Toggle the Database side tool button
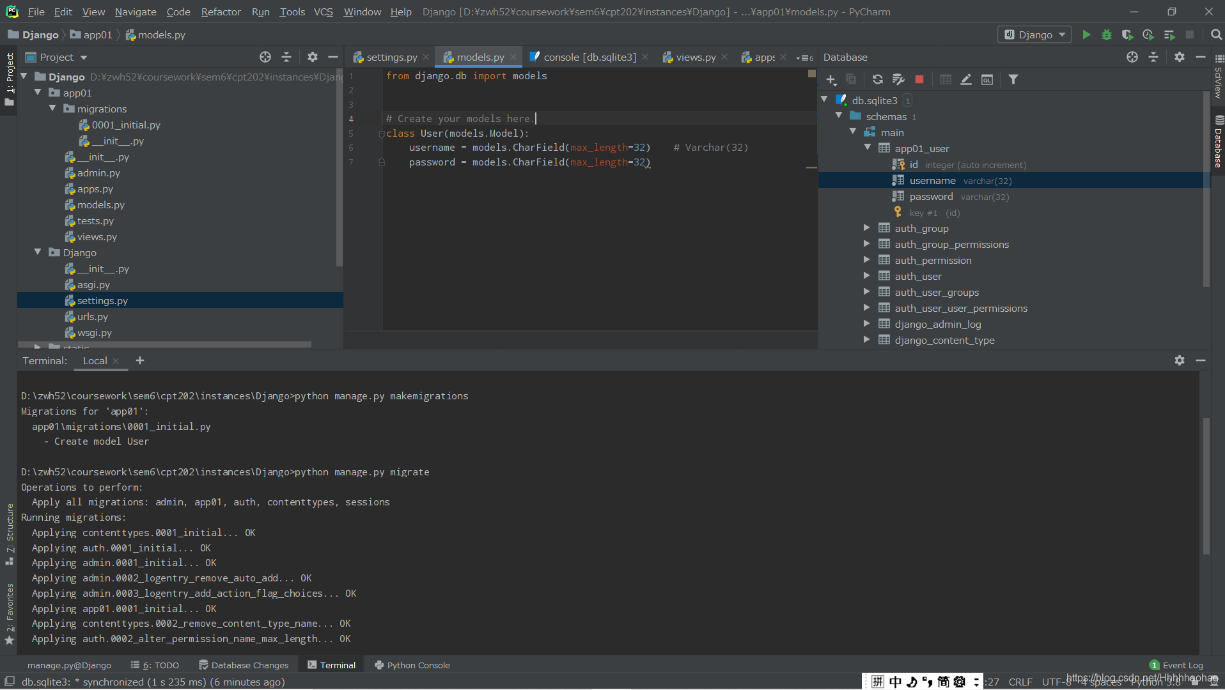This screenshot has height=690, width=1225. pos(1218,142)
